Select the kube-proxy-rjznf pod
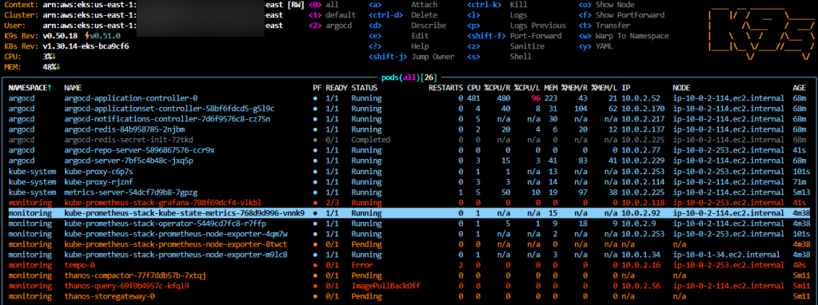 409,181
